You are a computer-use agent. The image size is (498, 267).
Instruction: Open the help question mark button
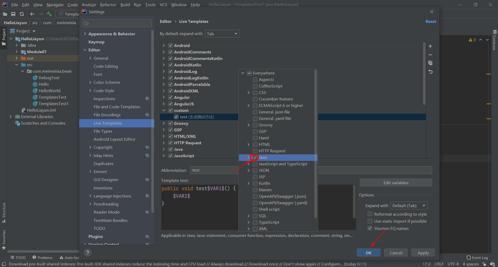pyautogui.click(x=88, y=252)
